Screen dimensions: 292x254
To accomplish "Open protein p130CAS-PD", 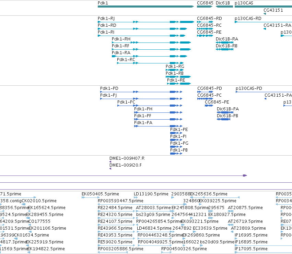I will pos(264,92).
